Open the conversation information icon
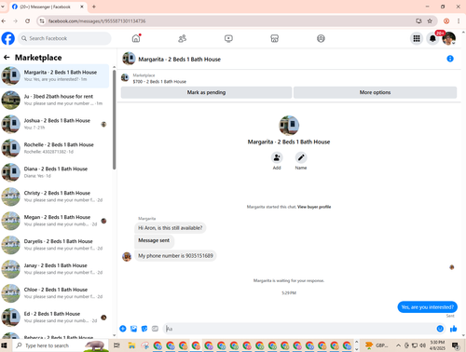466x352 pixels. [x=450, y=59]
